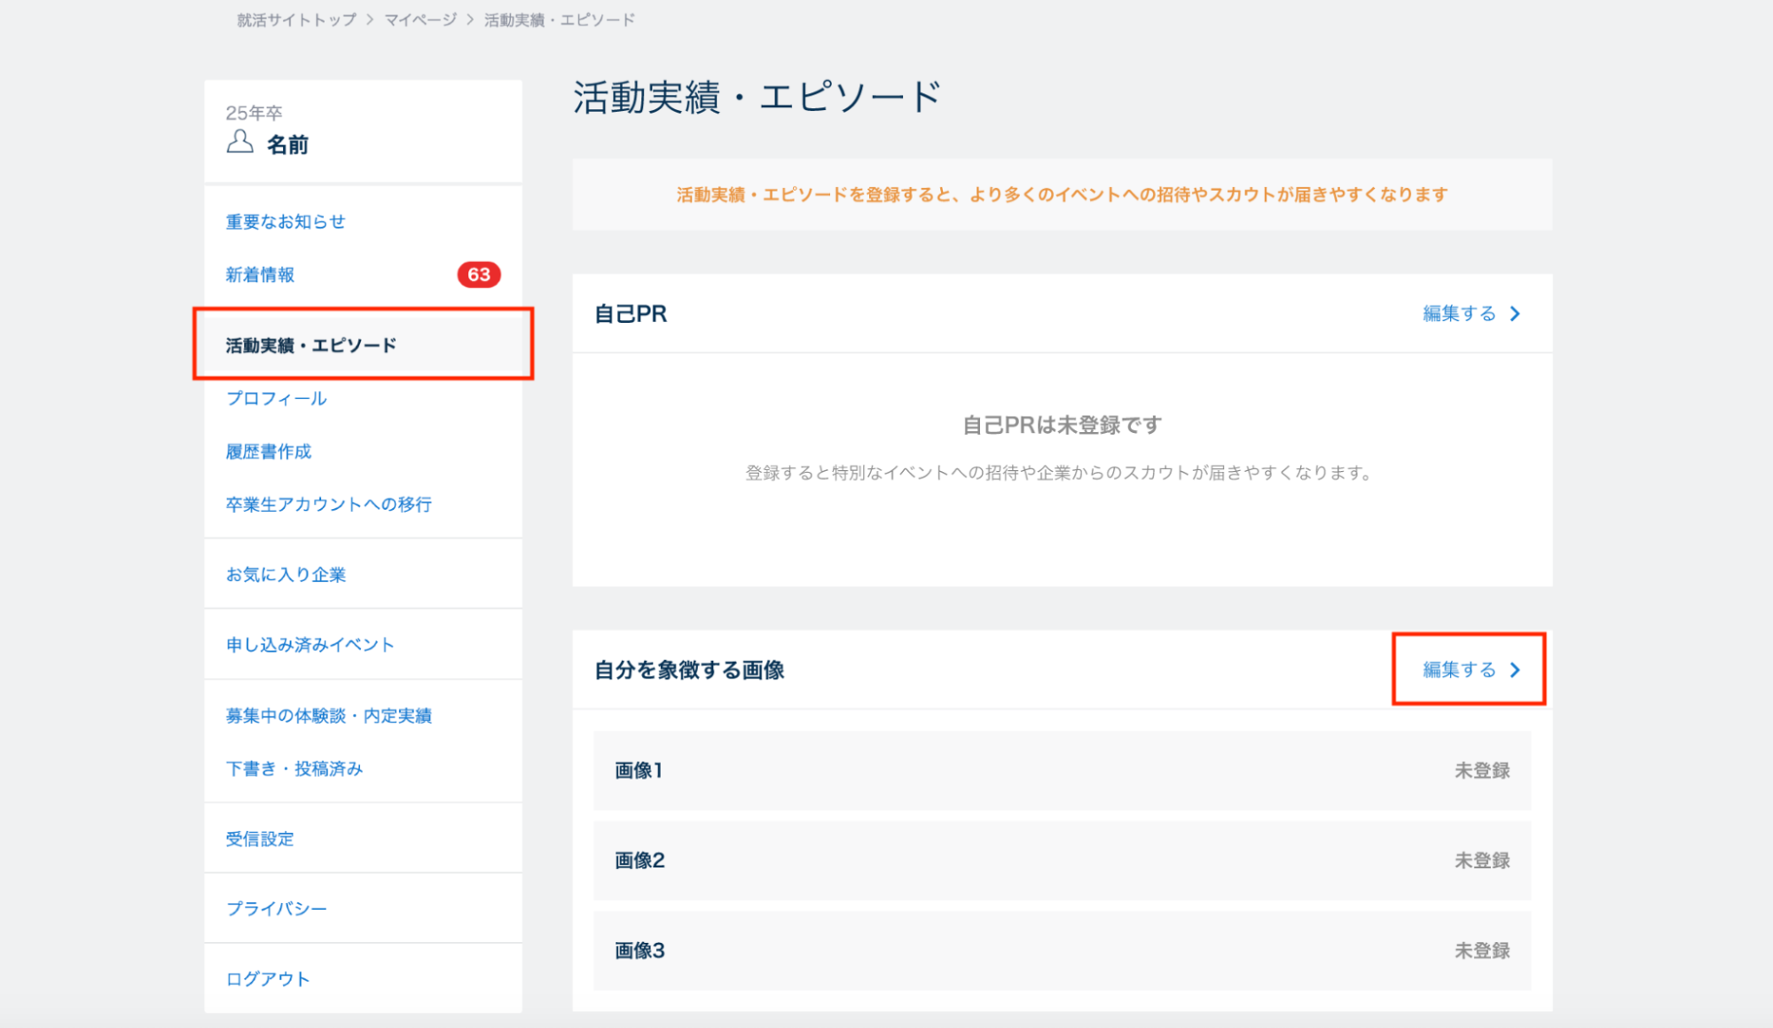Open 申し込み済みイベント page
This screenshot has width=1773, height=1028.
click(310, 645)
